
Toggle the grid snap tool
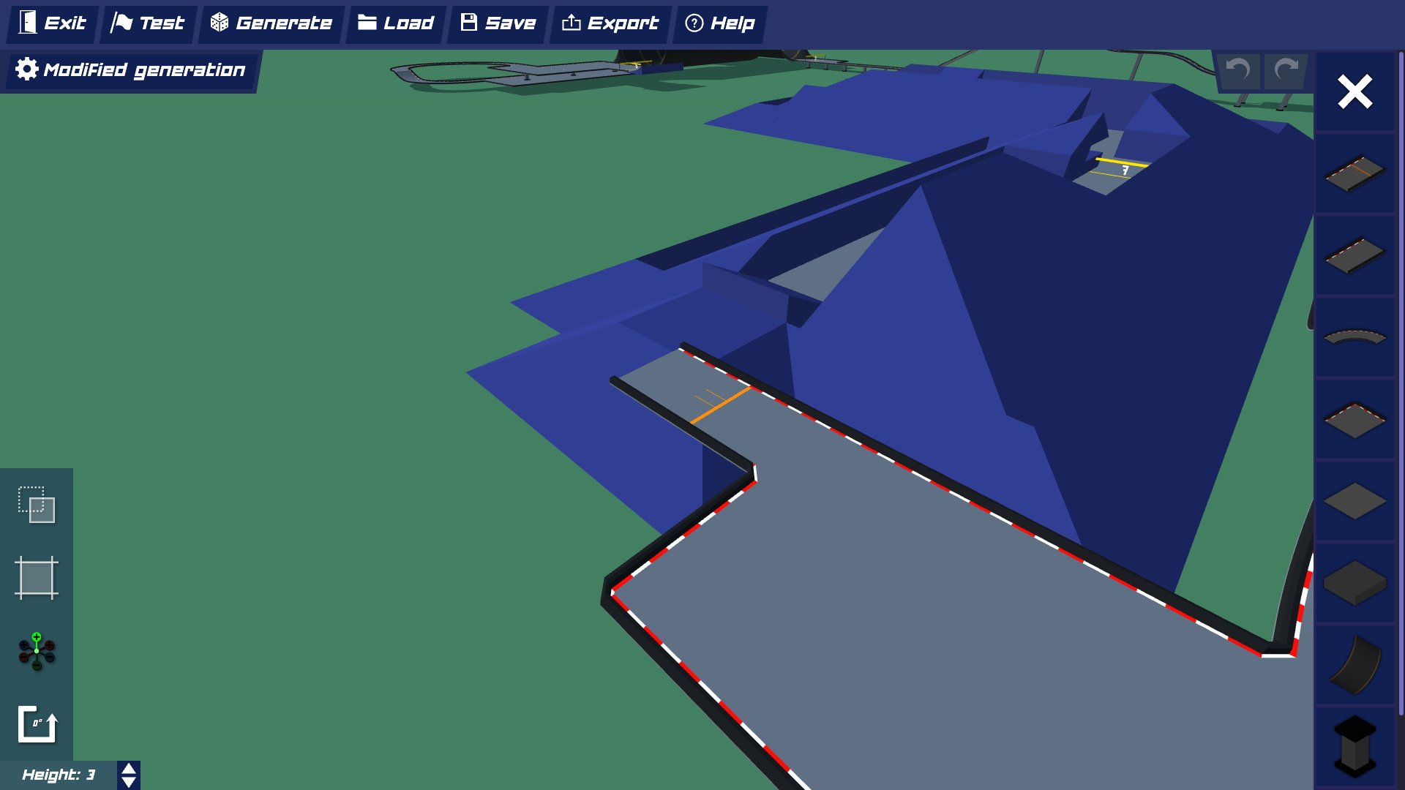[37, 578]
